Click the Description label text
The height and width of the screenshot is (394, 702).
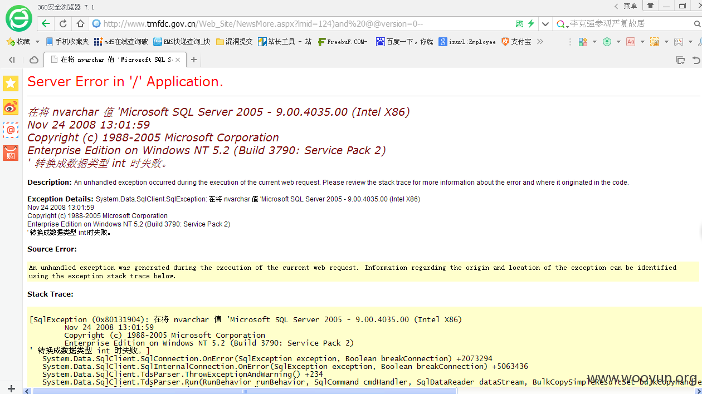[x=50, y=183]
